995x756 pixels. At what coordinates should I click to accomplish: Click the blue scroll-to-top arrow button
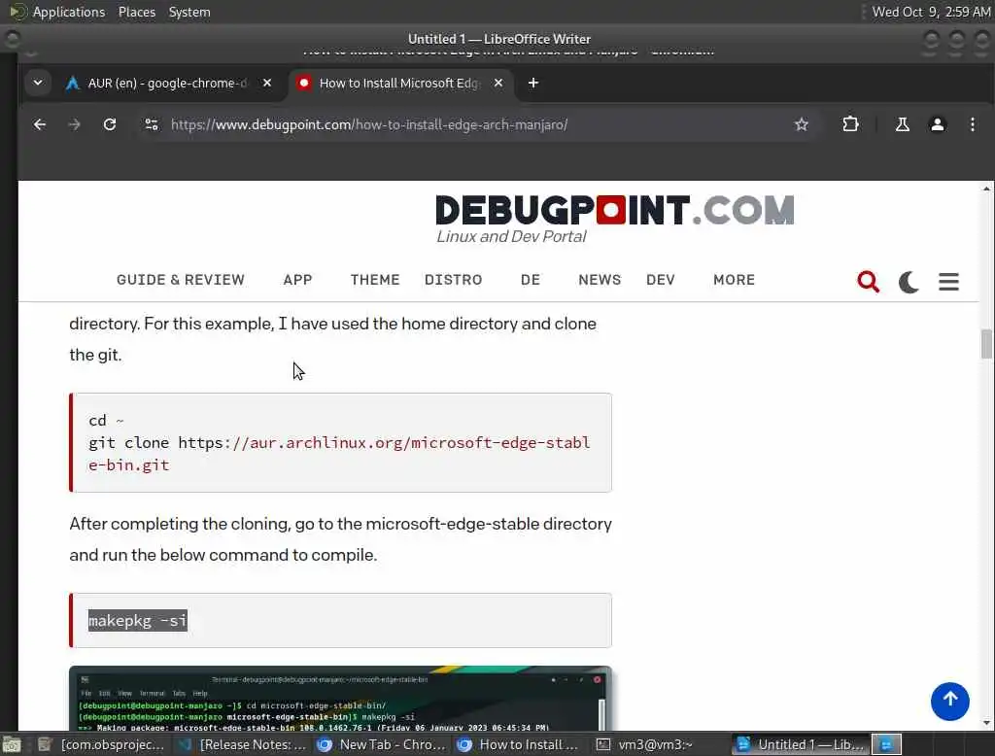pyautogui.click(x=949, y=702)
